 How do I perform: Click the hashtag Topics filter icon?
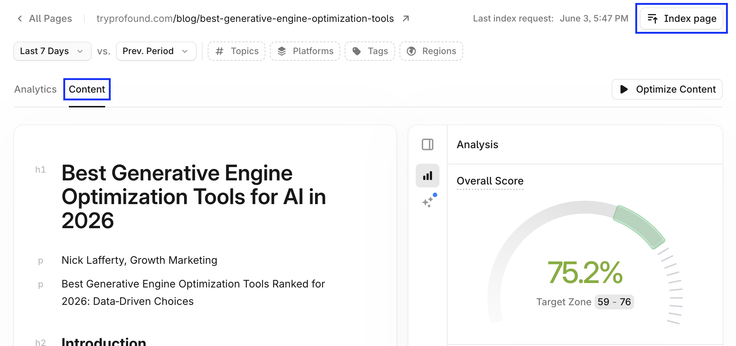(220, 51)
